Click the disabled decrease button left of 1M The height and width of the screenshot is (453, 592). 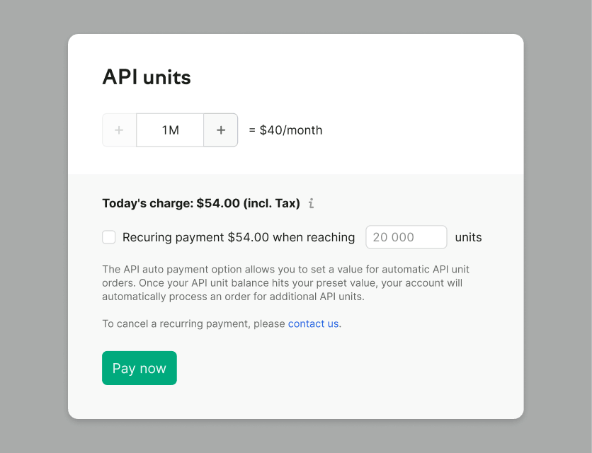tap(119, 130)
